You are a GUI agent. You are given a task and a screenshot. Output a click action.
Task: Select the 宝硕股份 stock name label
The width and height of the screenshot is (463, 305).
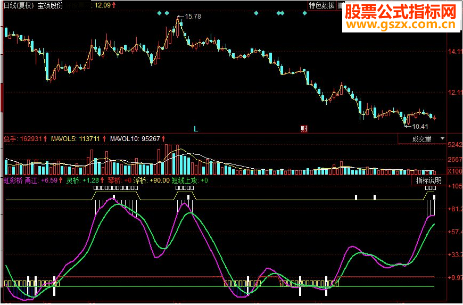click(x=50, y=5)
